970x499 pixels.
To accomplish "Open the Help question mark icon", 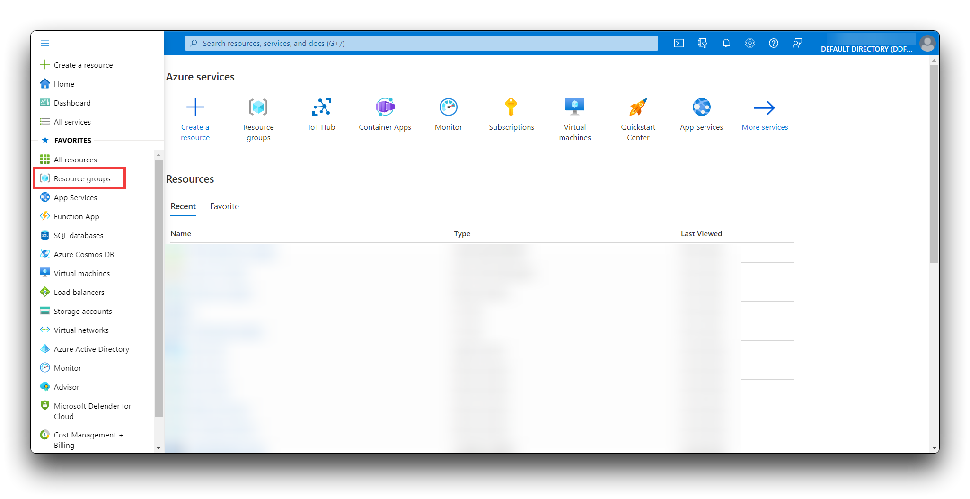I will coord(774,43).
